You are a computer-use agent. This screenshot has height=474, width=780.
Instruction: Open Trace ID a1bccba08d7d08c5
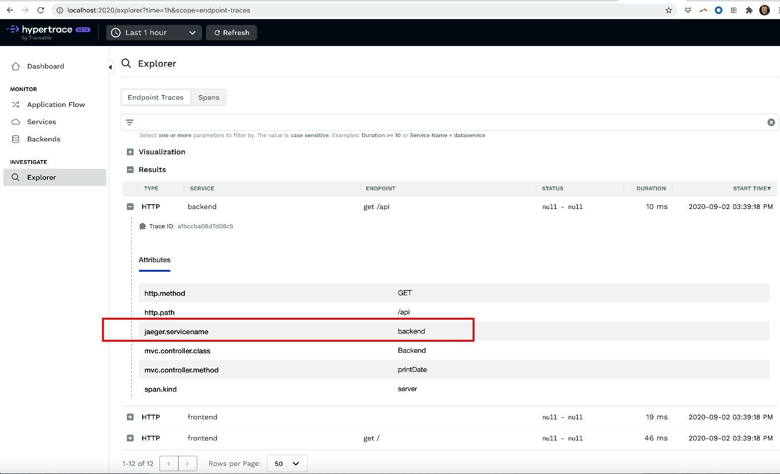205,226
